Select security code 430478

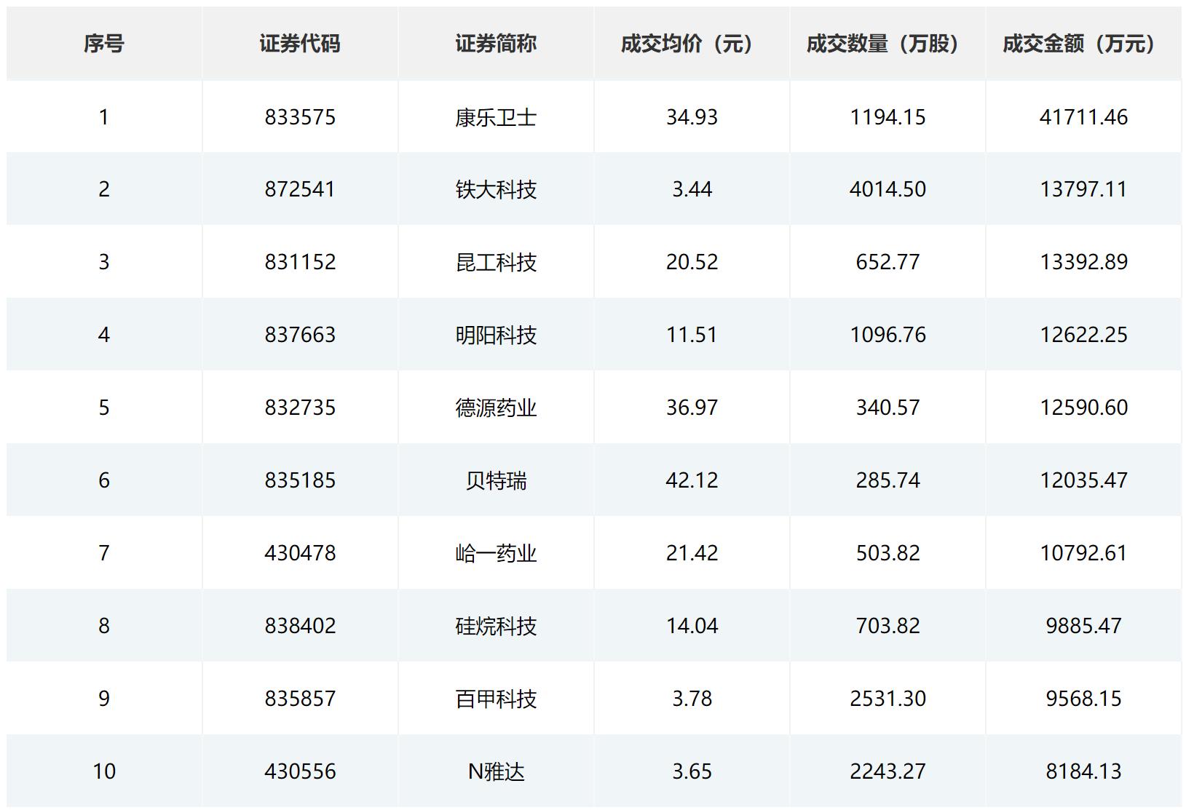tap(300, 553)
